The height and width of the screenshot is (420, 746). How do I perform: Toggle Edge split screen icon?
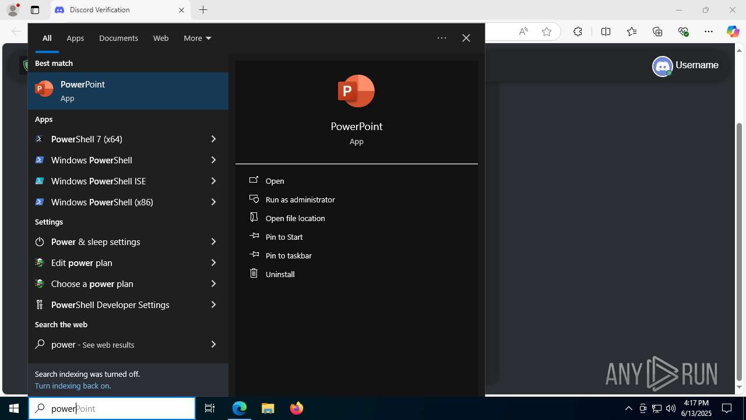point(606,32)
